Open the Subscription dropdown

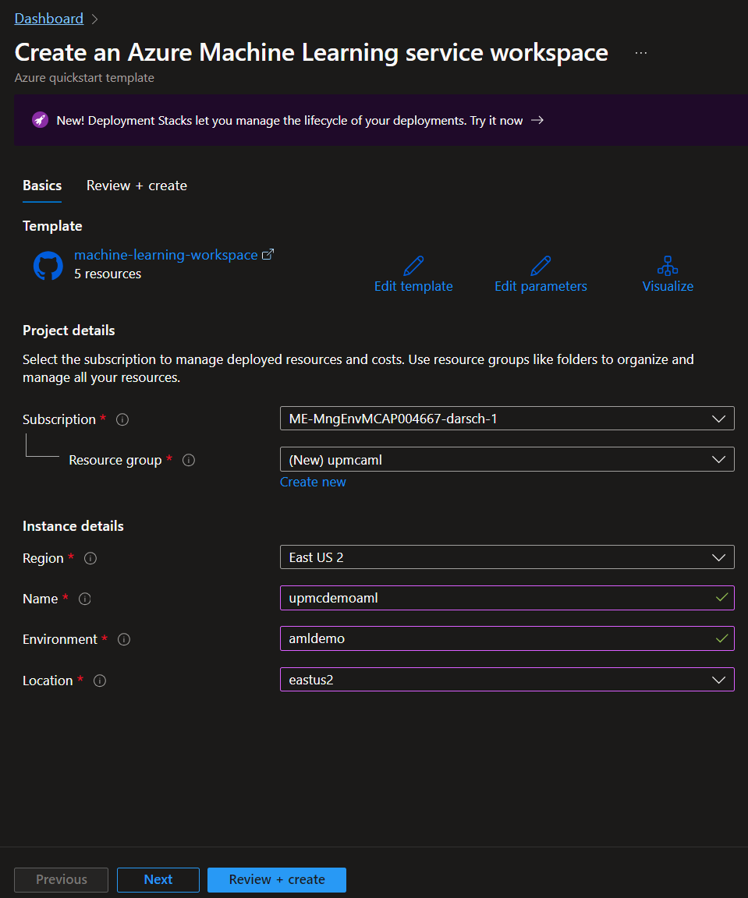(x=507, y=419)
